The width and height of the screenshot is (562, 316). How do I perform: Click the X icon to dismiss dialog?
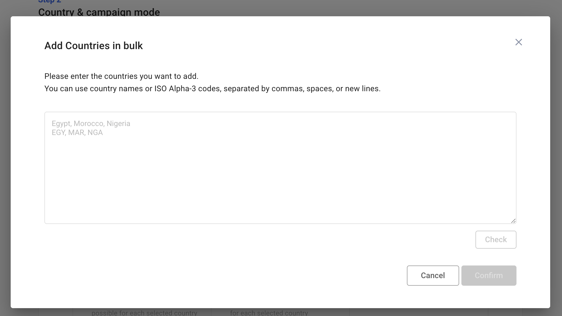coord(519,42)
